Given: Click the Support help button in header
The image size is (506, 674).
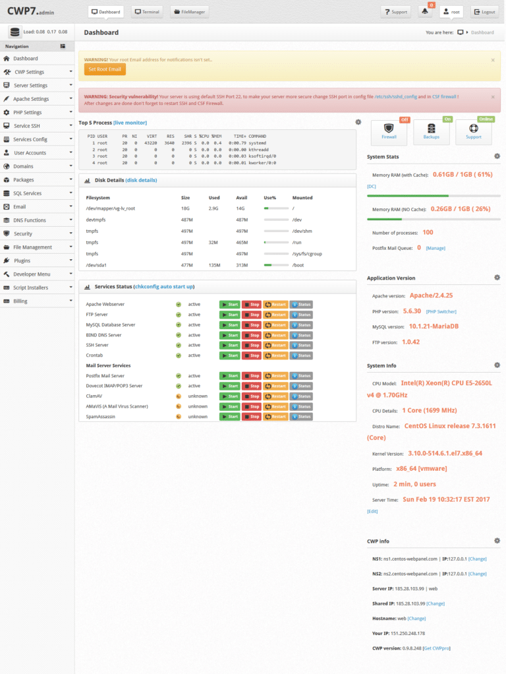Looking at the screenshot, I should click(395, 12).
